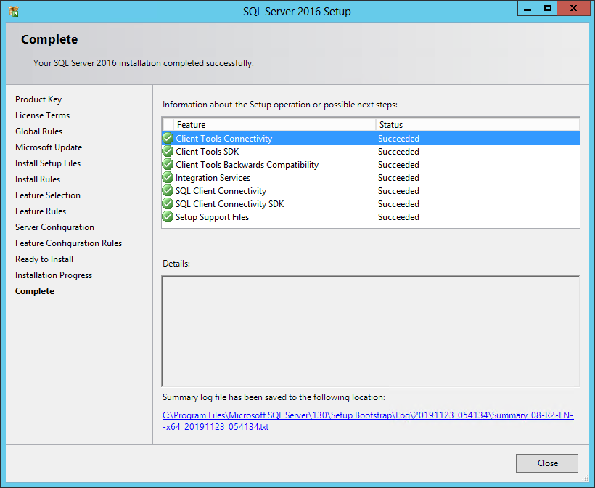Click Succeeded status for Setup Support Files
Viewport: 595px width, 488px height.
pos(398,217)
